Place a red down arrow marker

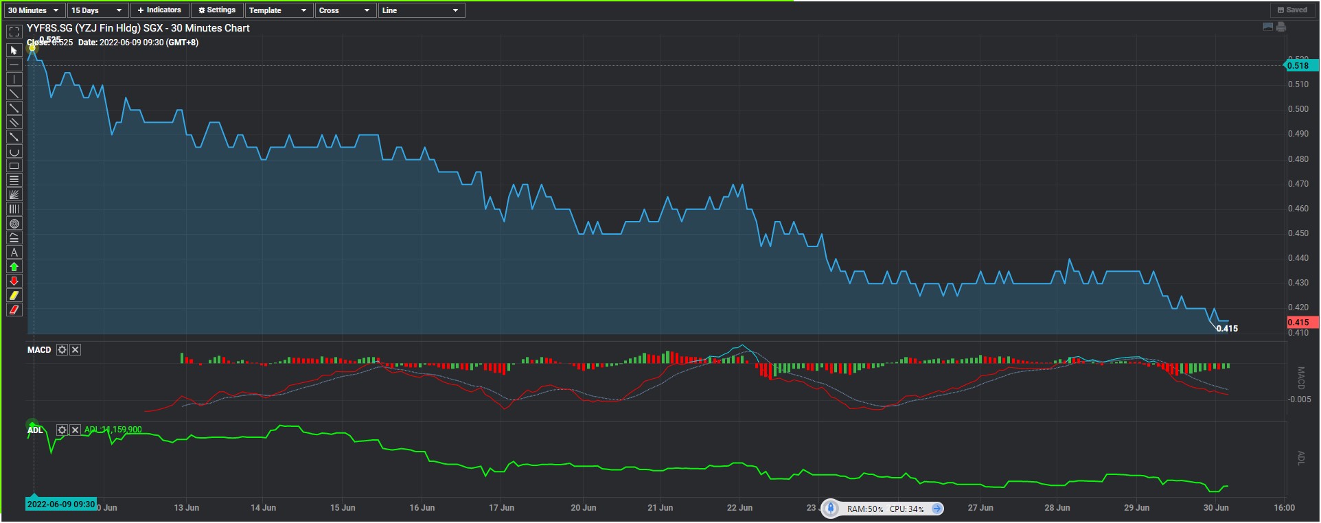[14, 281]
